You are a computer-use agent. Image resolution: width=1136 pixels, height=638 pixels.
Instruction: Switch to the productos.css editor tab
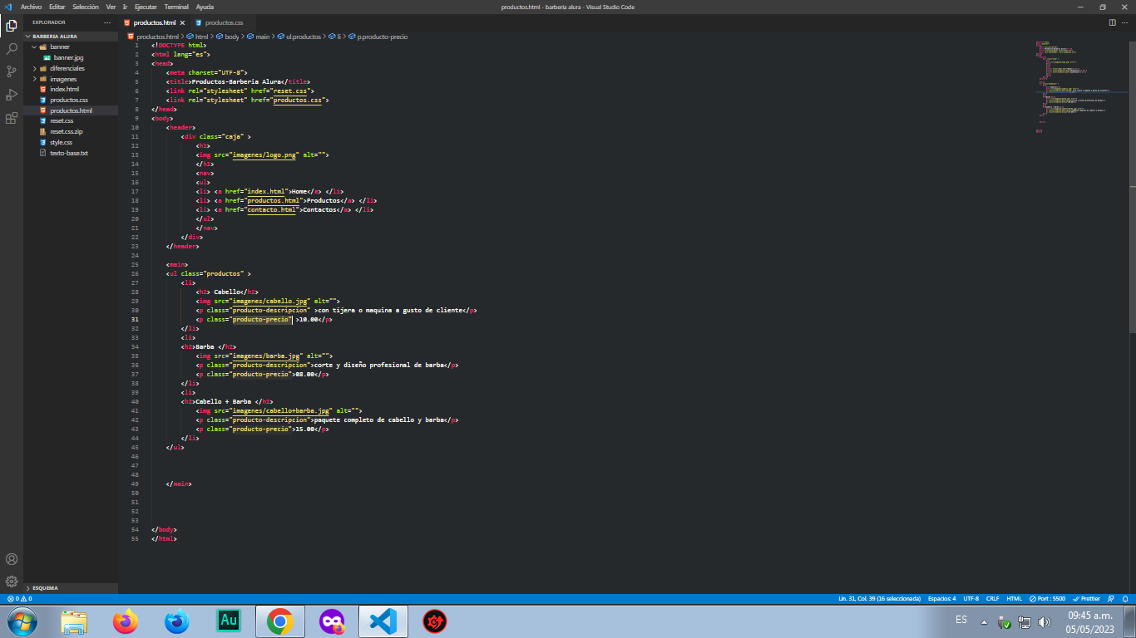(x=223, y=22)
